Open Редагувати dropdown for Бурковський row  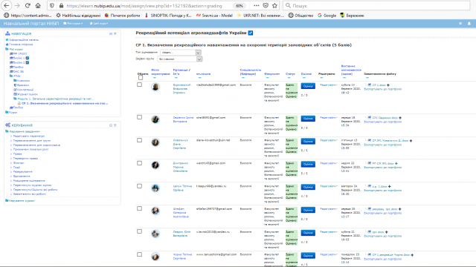click(x=329, y=85)
